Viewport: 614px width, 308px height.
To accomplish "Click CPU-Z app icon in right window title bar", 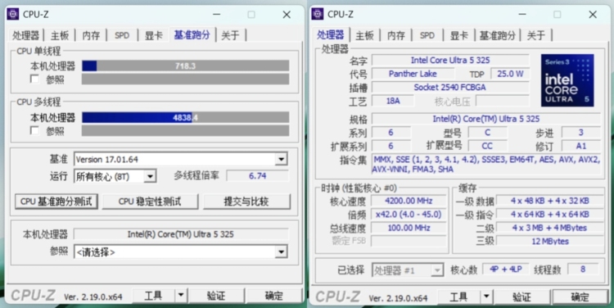I will tap(318, 14).
